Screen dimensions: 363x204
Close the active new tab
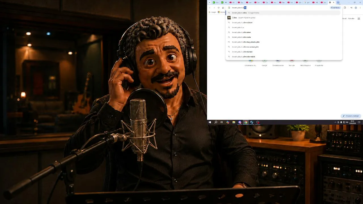pyautogui.click(x=334, y=2)
